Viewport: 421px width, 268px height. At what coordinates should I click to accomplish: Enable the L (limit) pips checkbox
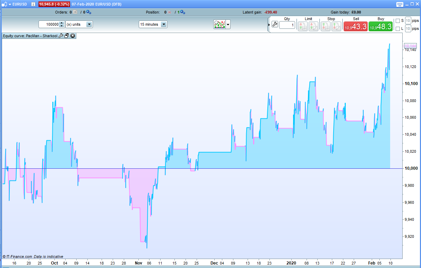pos(398,29)
